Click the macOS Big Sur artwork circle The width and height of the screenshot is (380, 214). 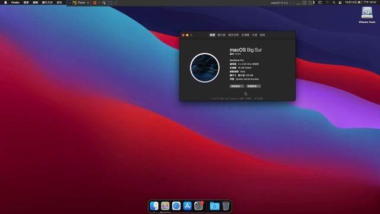(x=205, y=68)
